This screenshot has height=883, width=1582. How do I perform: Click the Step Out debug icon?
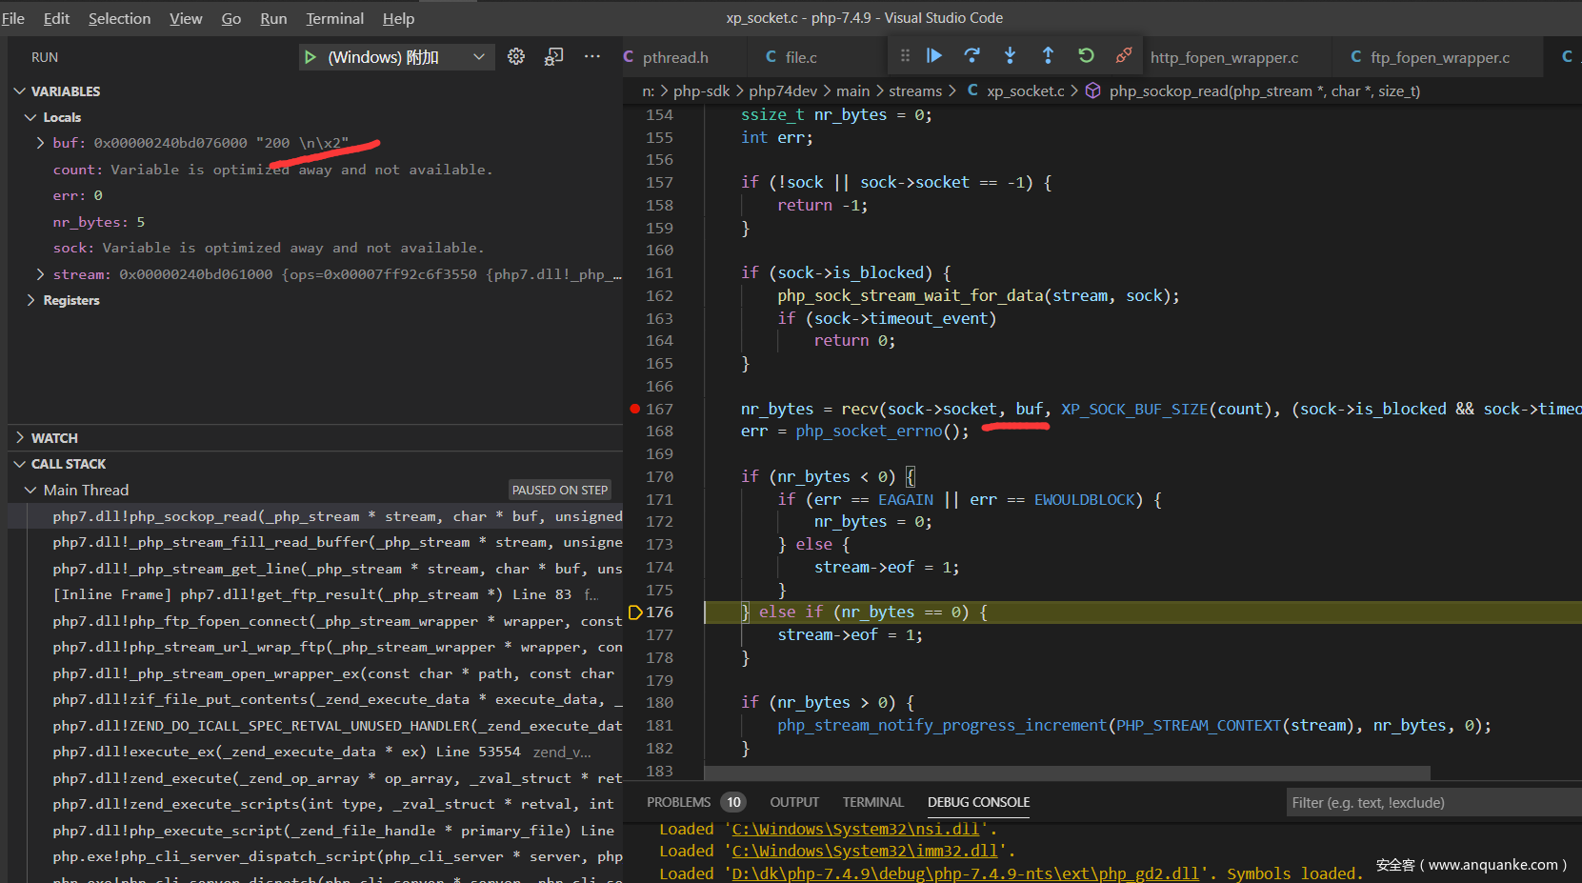1048,56
